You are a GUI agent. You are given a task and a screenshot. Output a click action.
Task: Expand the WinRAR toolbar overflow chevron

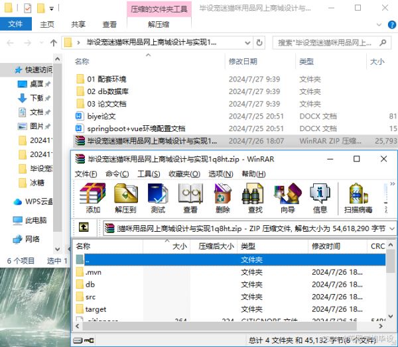point(393,184)
